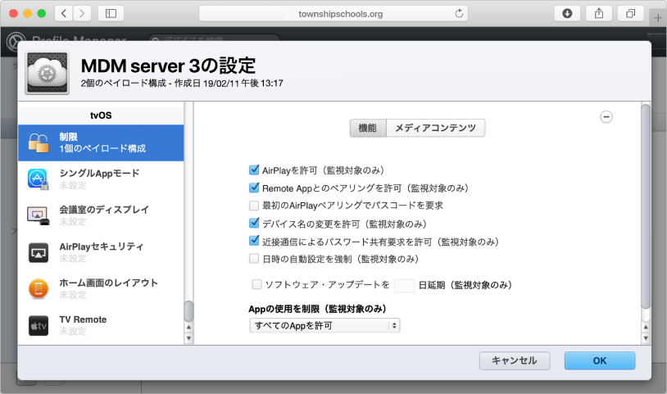Uncheck AirPlayを許可 checkbox
Image resolution: width=667 pixels, height=394 pixels.
pyautogui.click(x=254, y=170)
